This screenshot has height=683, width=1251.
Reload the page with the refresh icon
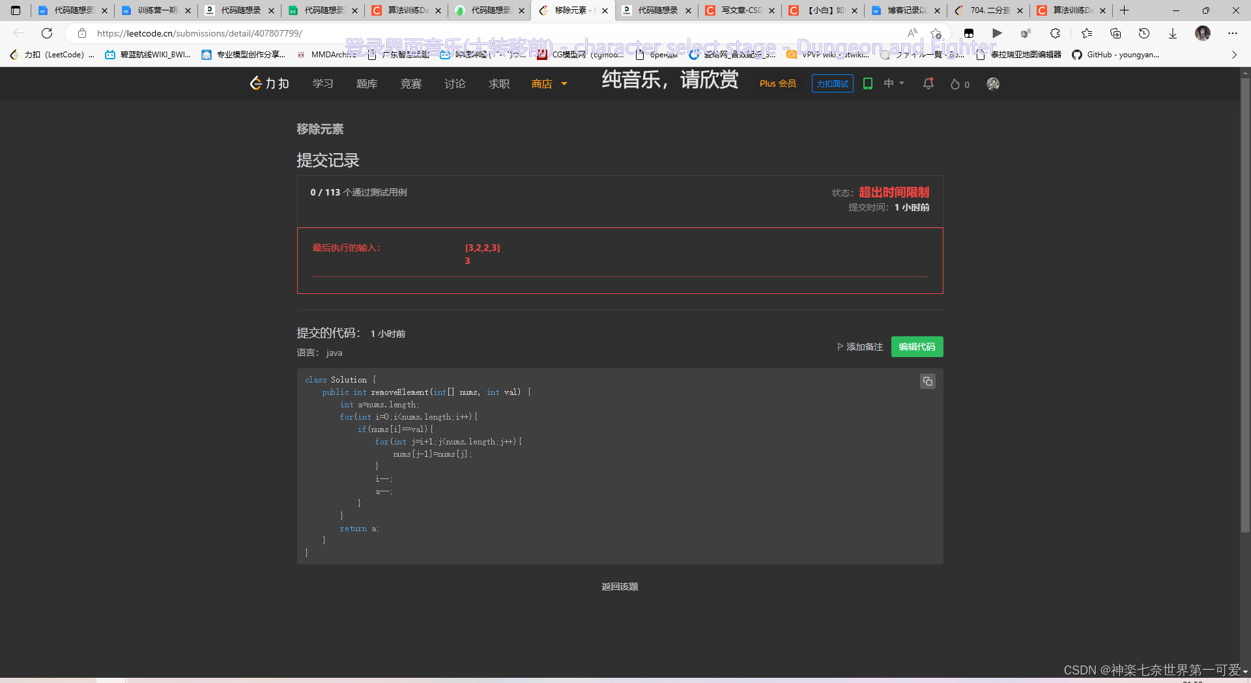coord(47,33)
